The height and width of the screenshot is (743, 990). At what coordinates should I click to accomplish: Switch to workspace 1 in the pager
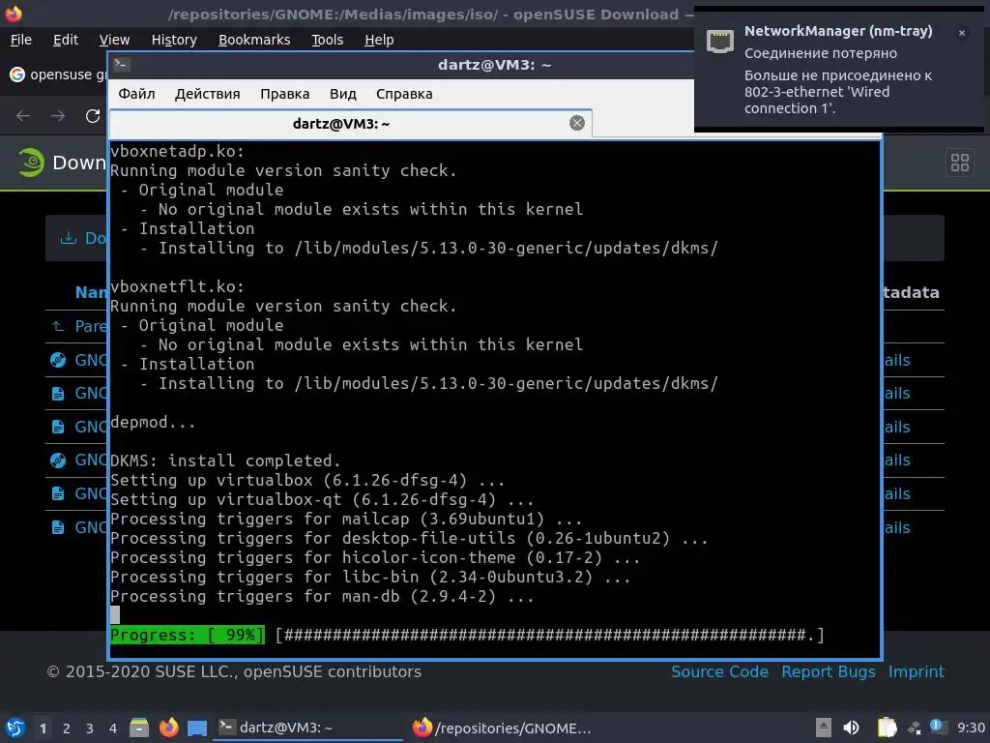[43, 728]
